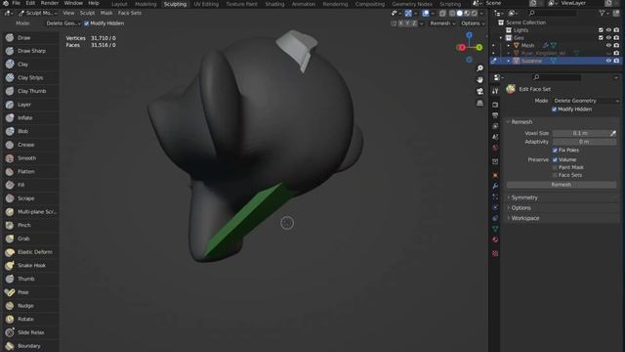
Task: Select the Layer brush
Action: pyautogui.click(x=31, y=105)
